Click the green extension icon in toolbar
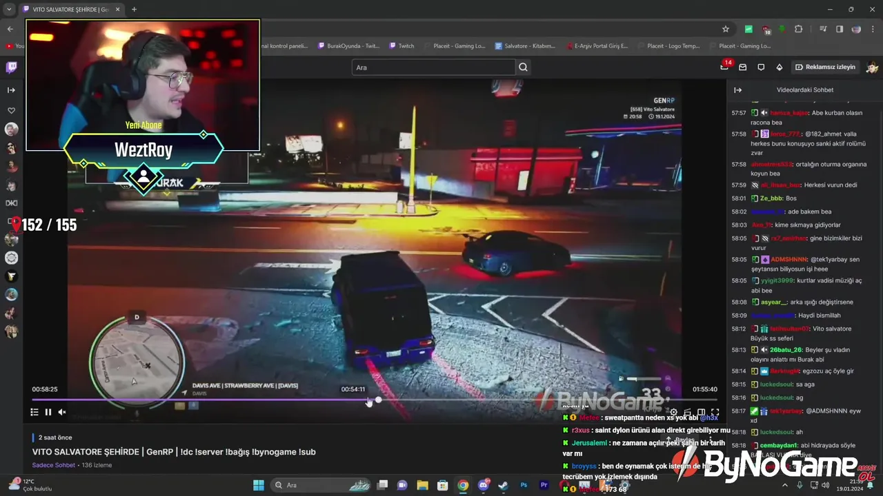Screen dimensions: 883x496 tap(748, 29)
